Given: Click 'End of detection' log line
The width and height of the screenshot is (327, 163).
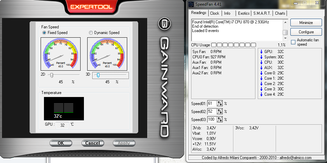Looking at the screenshot, I should (x=205, y=26).
